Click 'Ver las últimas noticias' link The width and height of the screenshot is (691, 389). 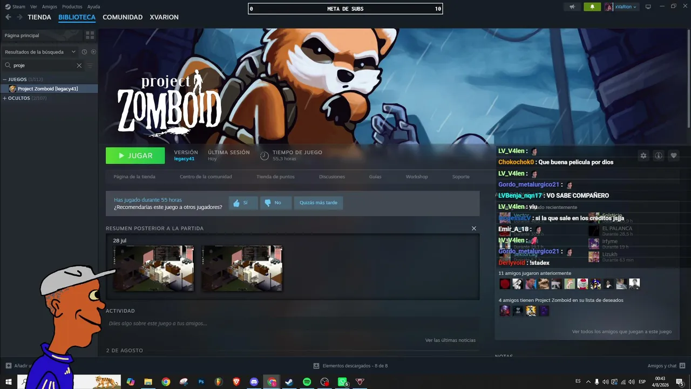coord(450,340)
